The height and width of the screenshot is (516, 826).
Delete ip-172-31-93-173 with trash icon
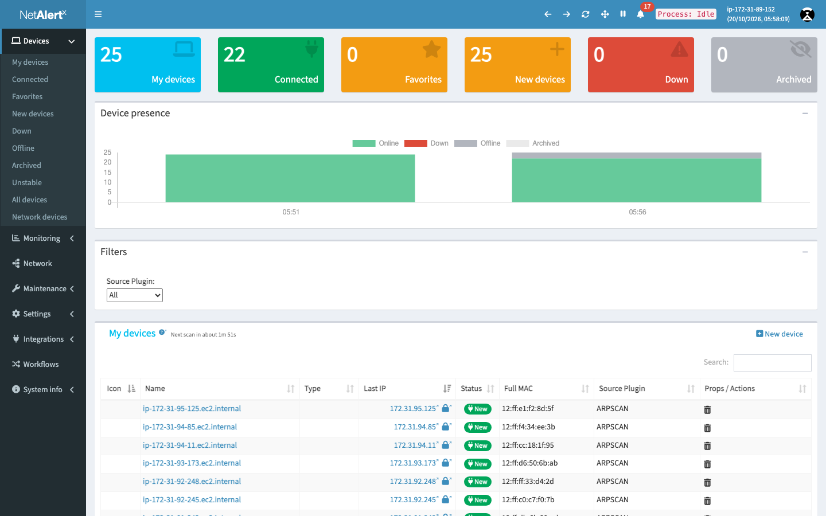point(707,464)
